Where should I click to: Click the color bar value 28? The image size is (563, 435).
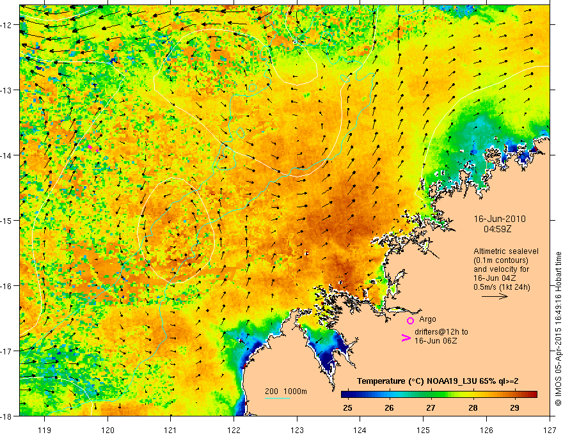[473, 407]
